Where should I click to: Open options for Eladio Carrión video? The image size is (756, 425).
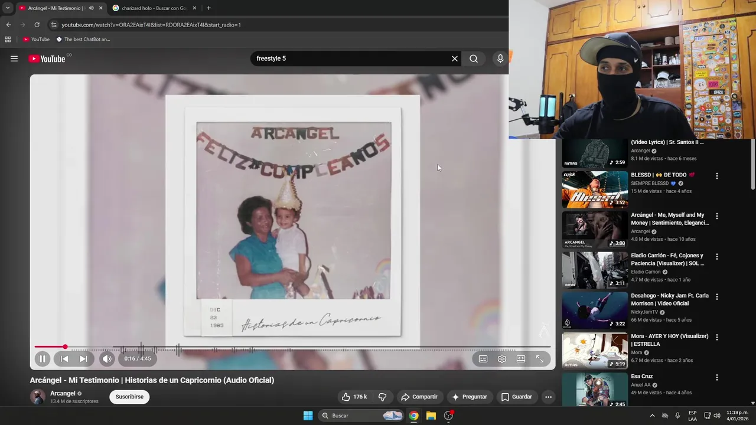point(717,257)
